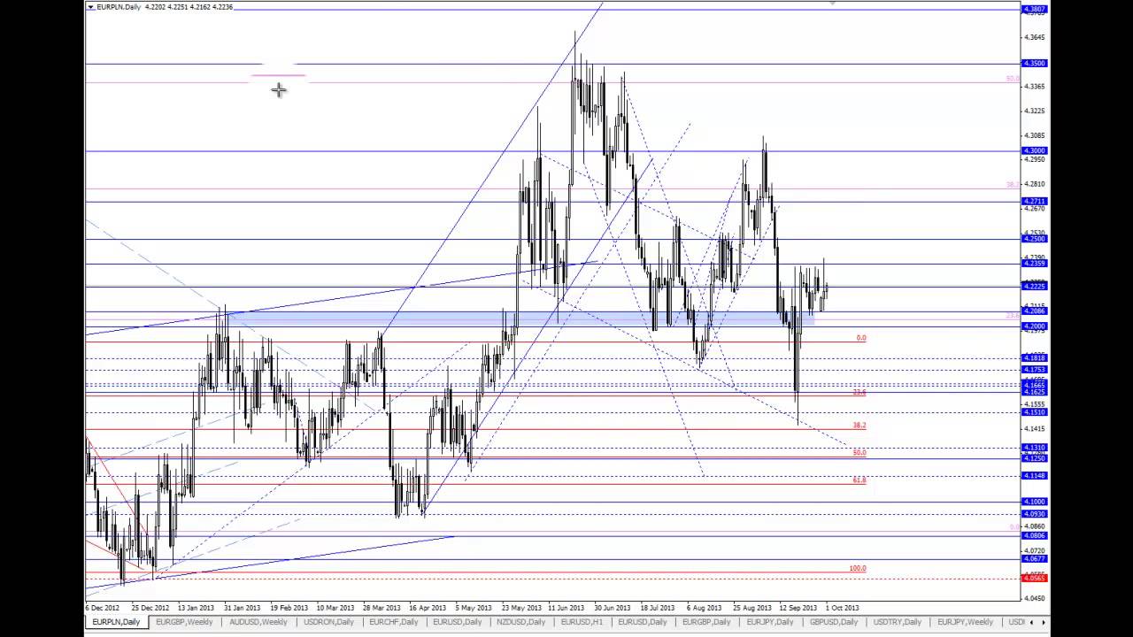Image resolution: width=1133 pixels, height=637 pixels.
Task: Switch to the EURJPY,Daily tab
Action: (x=771, y=622)
